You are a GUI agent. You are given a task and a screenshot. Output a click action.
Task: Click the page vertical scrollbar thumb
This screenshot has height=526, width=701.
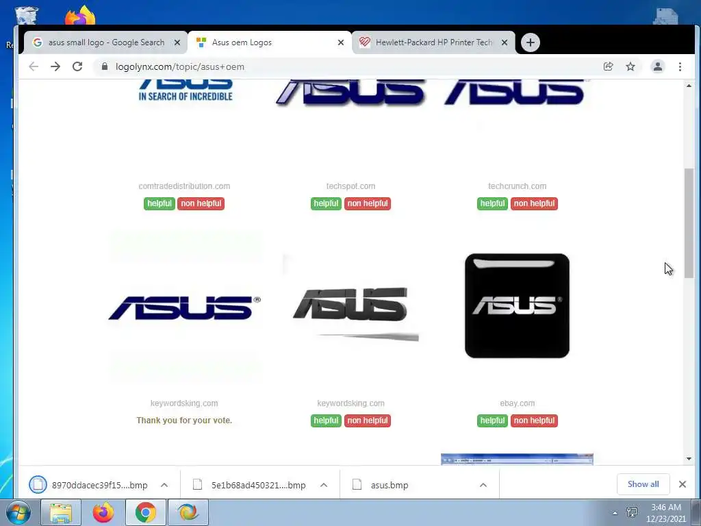[x=689, y=223]
